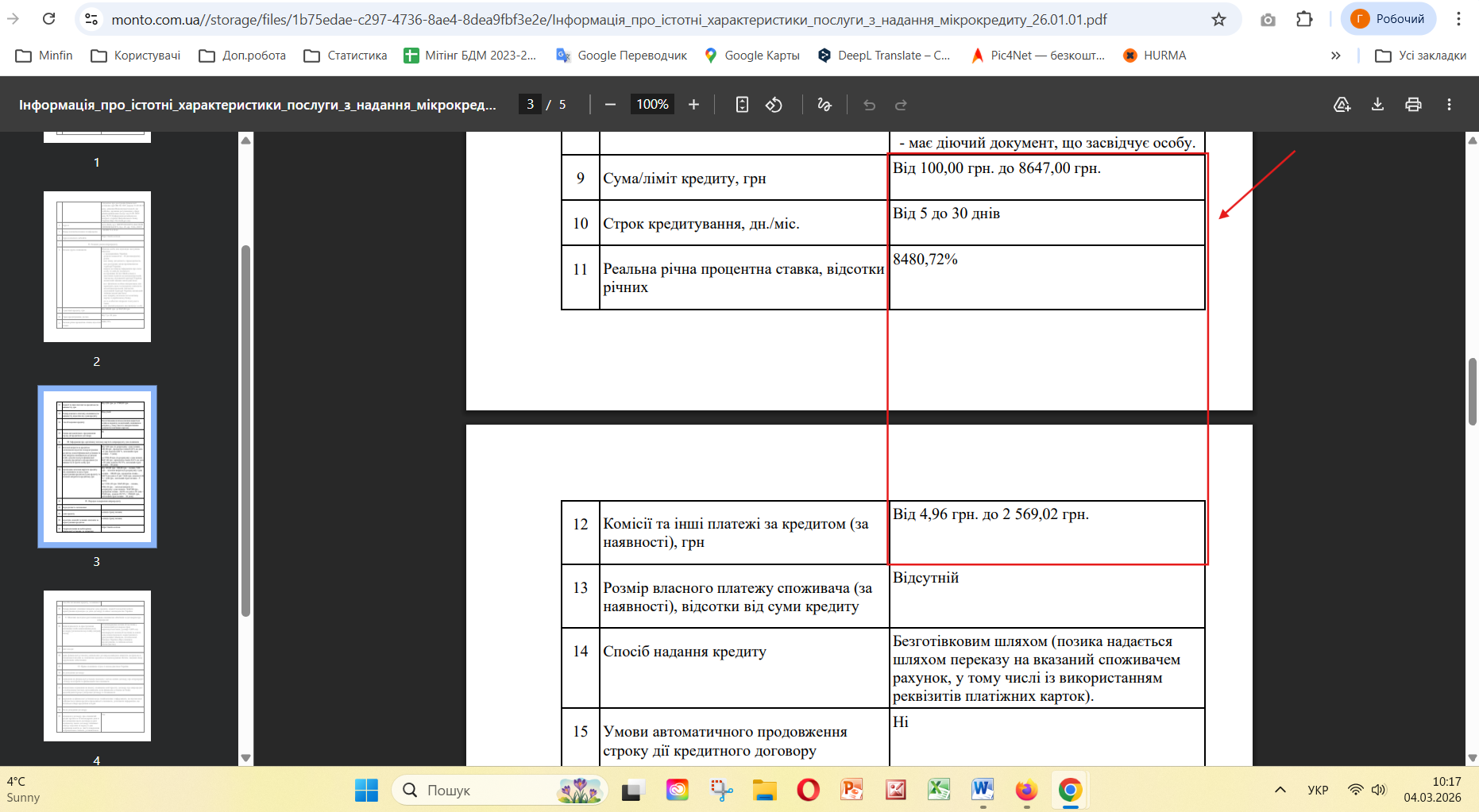The width and height of the screenshot is (1479, 812).
Task: Open Google Переводчик bookmark
Action: (622, 56)
